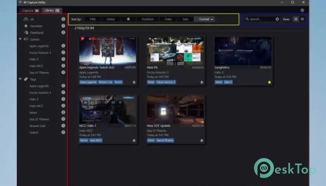
Task: Click the search magnifier icon
Action: pyautogui.click(x=247, y=19)
